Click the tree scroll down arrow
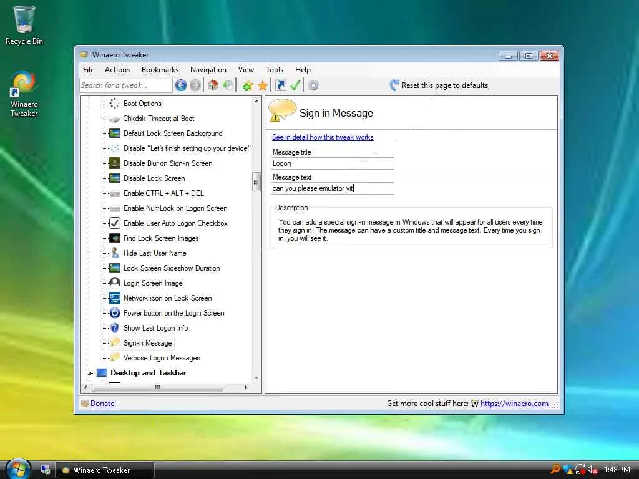Screen dimensions: 639x479 click(256, 377)
